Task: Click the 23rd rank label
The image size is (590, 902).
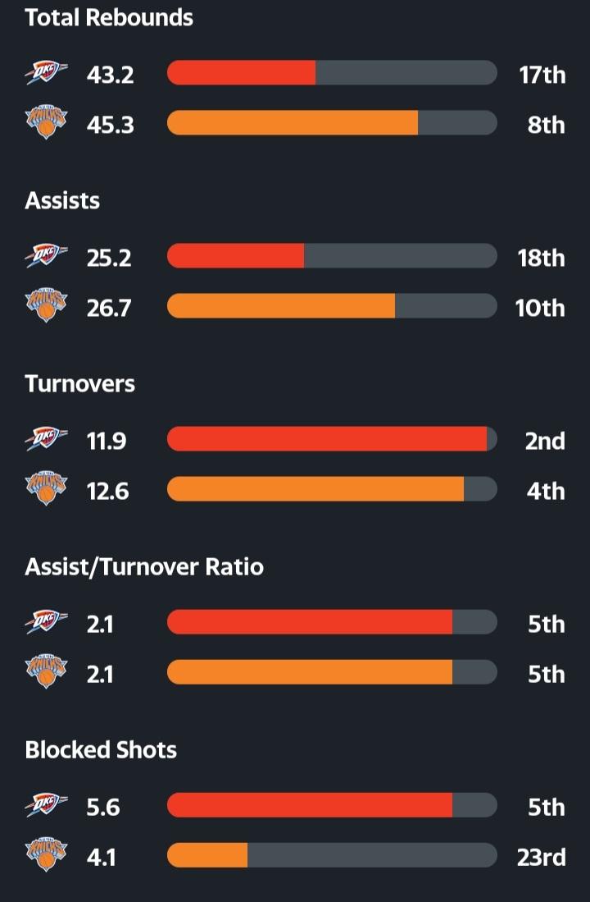Action: [x=541, y=857]
